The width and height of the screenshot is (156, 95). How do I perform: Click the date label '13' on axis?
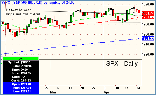click(70, 88)
